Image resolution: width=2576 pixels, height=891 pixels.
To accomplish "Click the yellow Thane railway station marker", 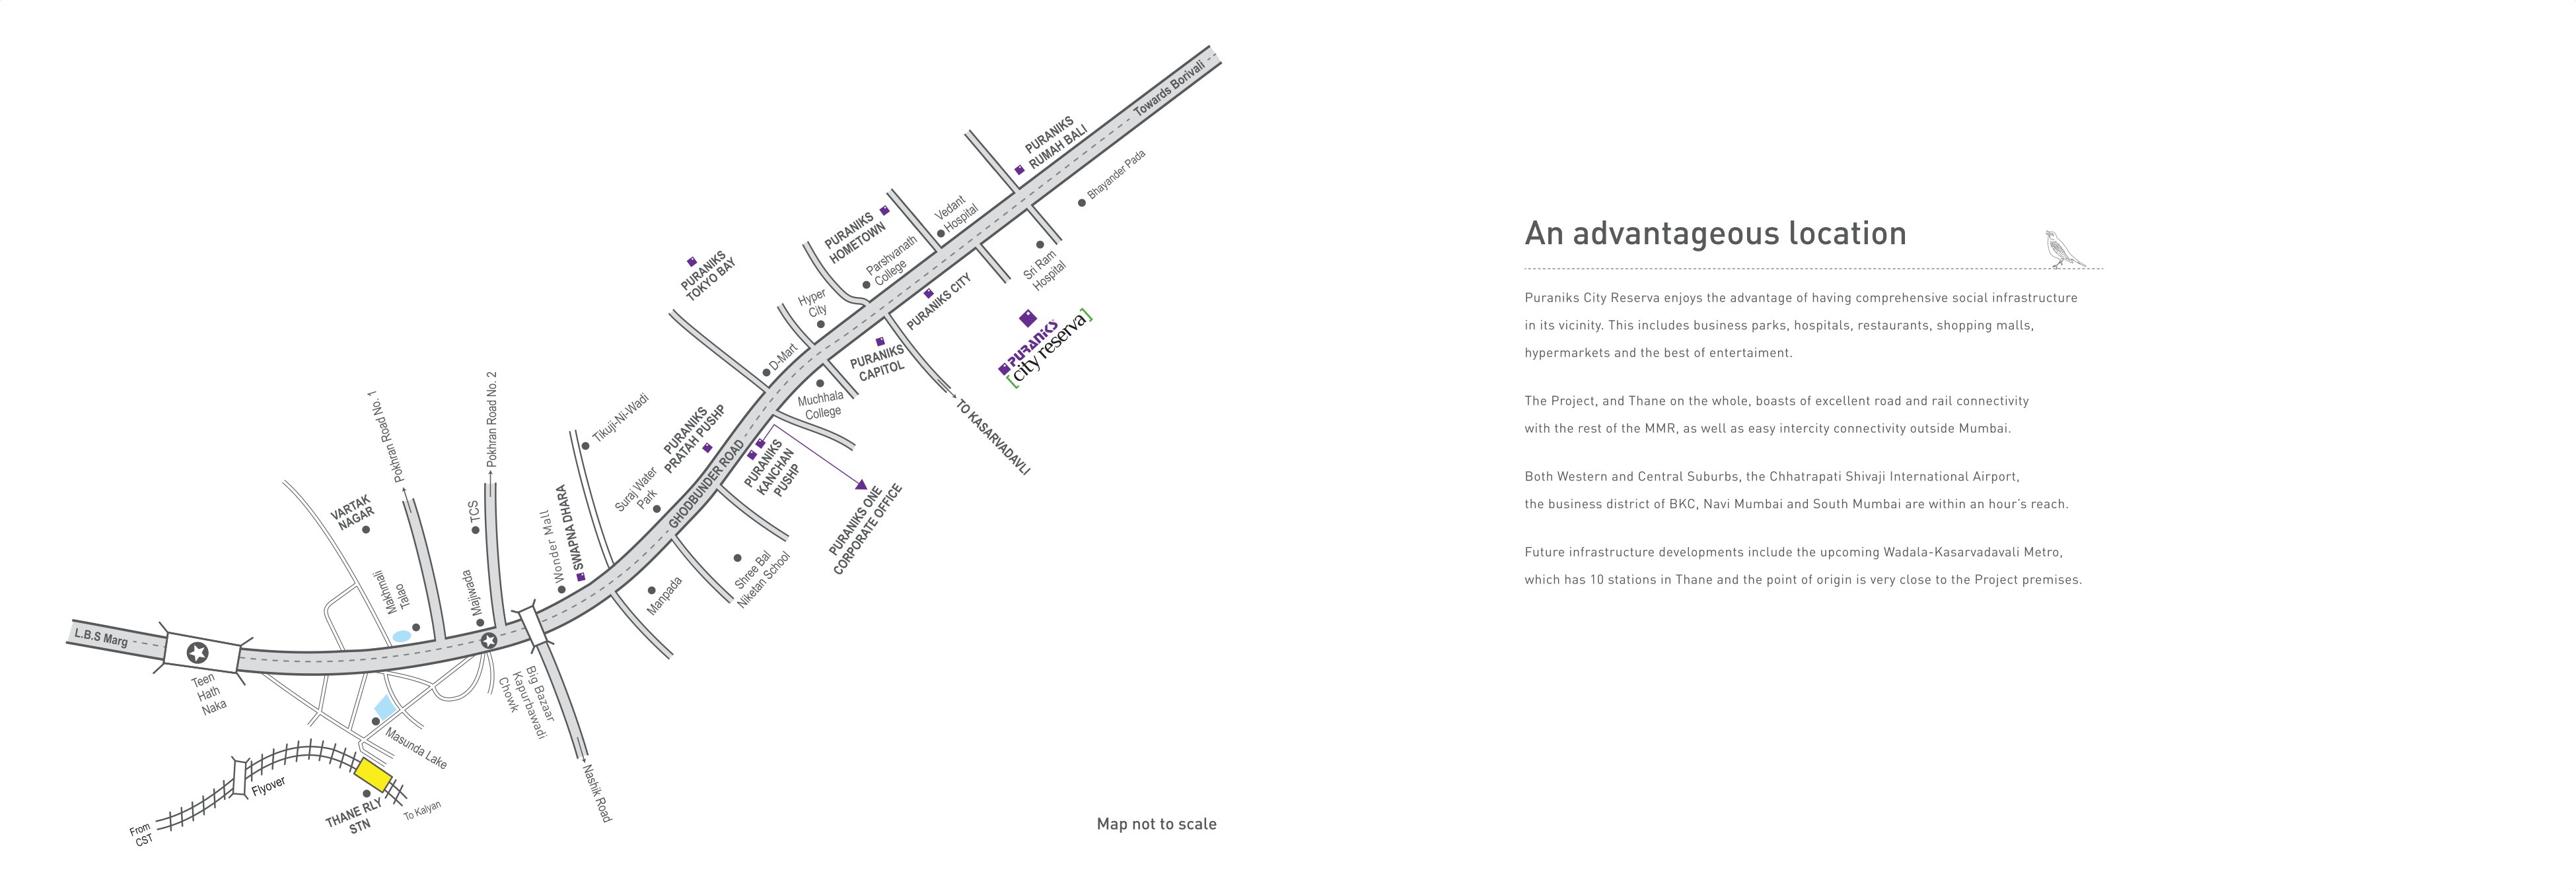I will (x=373, y=776).
